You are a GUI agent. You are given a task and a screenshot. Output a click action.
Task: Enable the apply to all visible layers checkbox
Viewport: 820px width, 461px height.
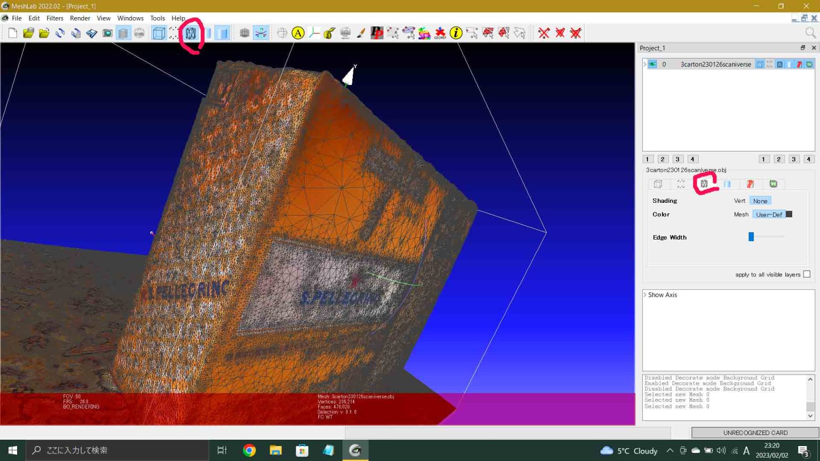(807, 274)
